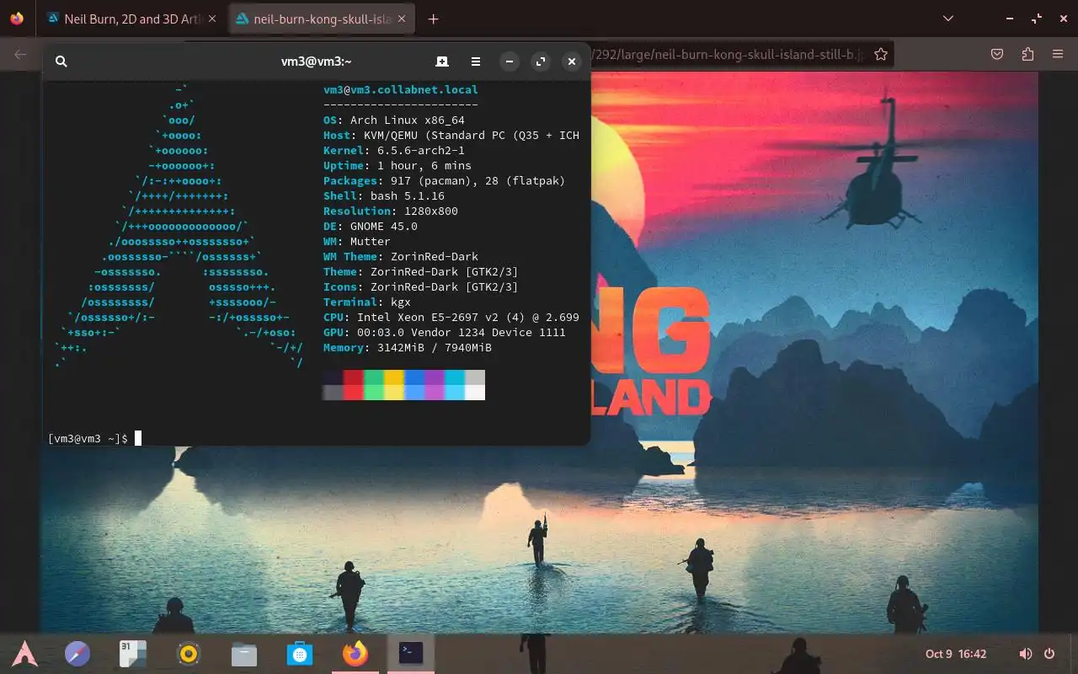The height and width of the screenshot is (674, 1078).
Task: Minimize the terminal window
Action: click(510, 62)
